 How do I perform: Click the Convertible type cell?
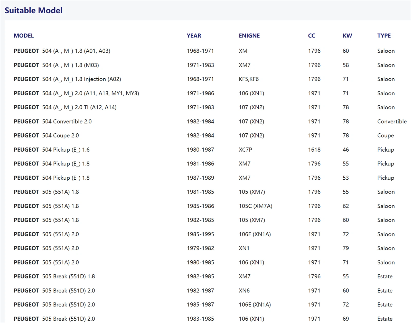tap(392, 121)
